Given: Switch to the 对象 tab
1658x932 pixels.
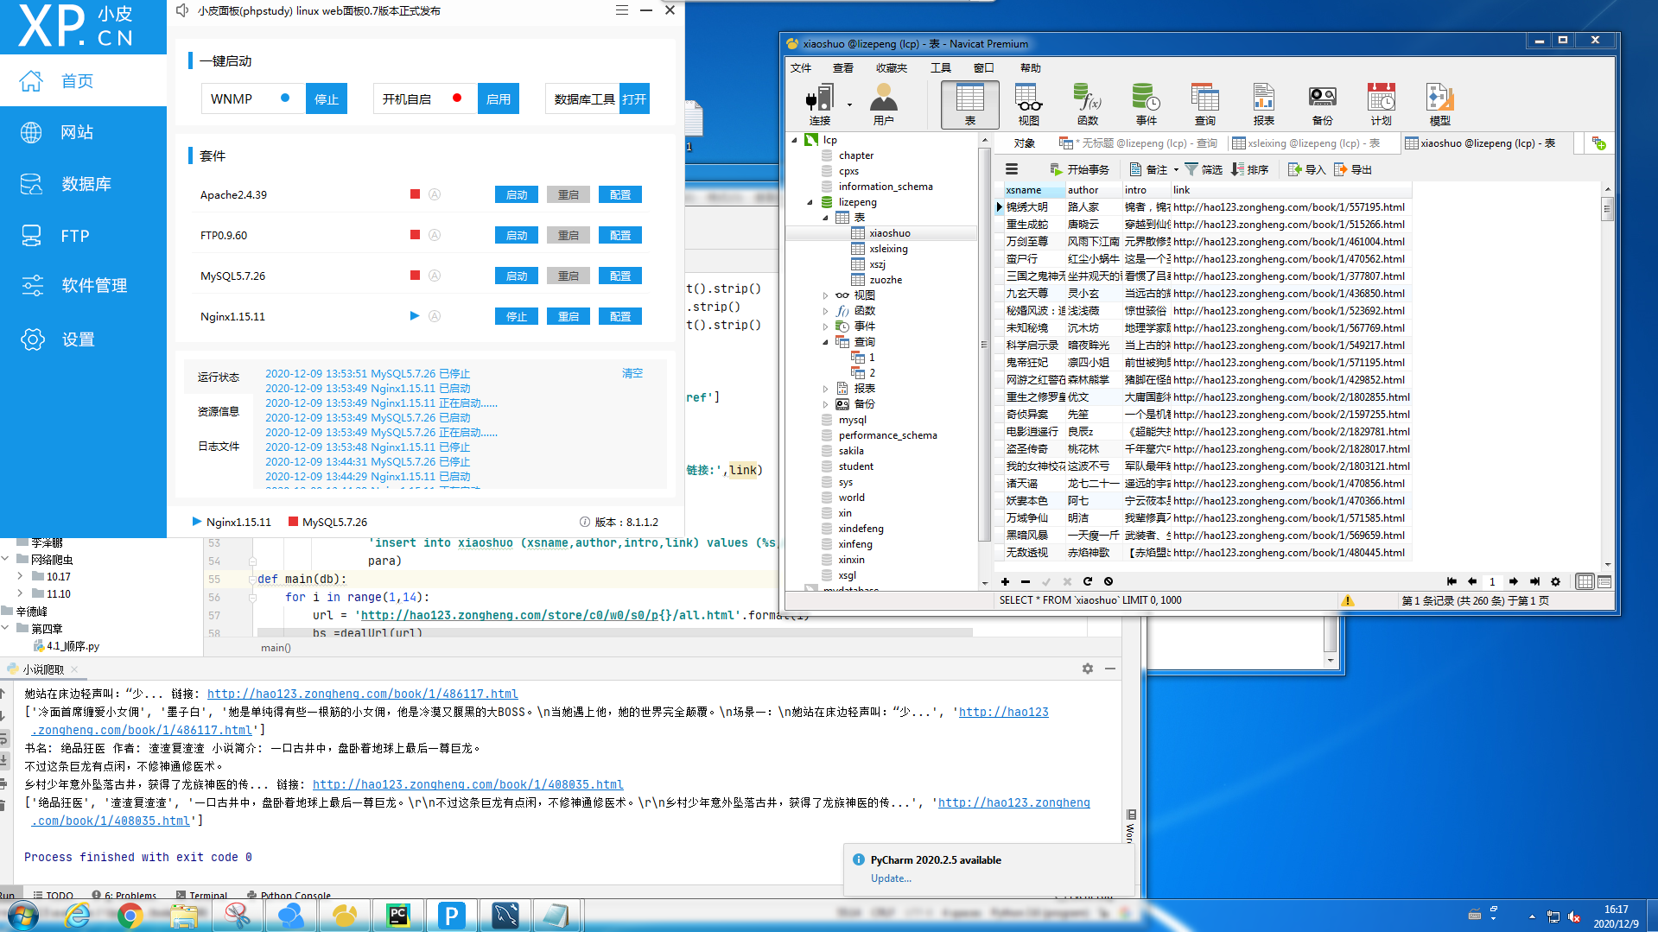Looking at the screenshot, I should [x=1025, y=143].
